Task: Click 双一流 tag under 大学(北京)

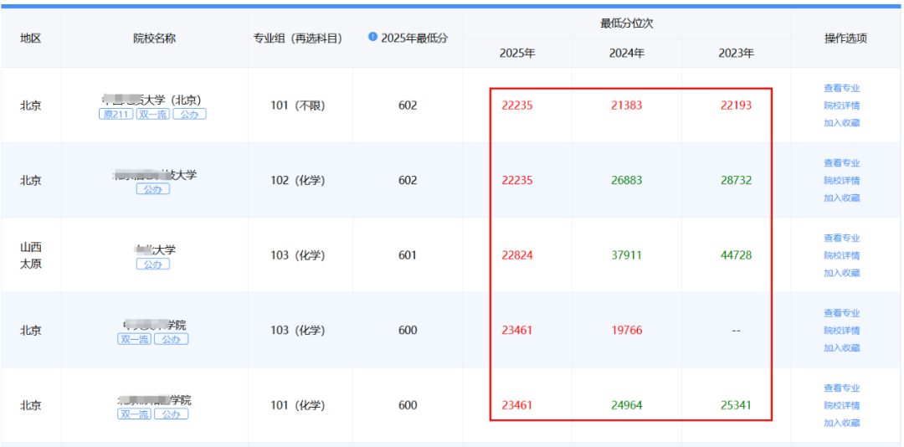Action: (153, 114)
